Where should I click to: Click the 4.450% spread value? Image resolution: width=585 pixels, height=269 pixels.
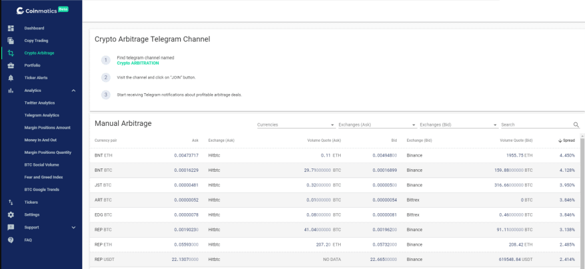point(567,155)
